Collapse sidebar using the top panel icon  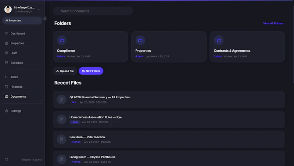[44, 19]
